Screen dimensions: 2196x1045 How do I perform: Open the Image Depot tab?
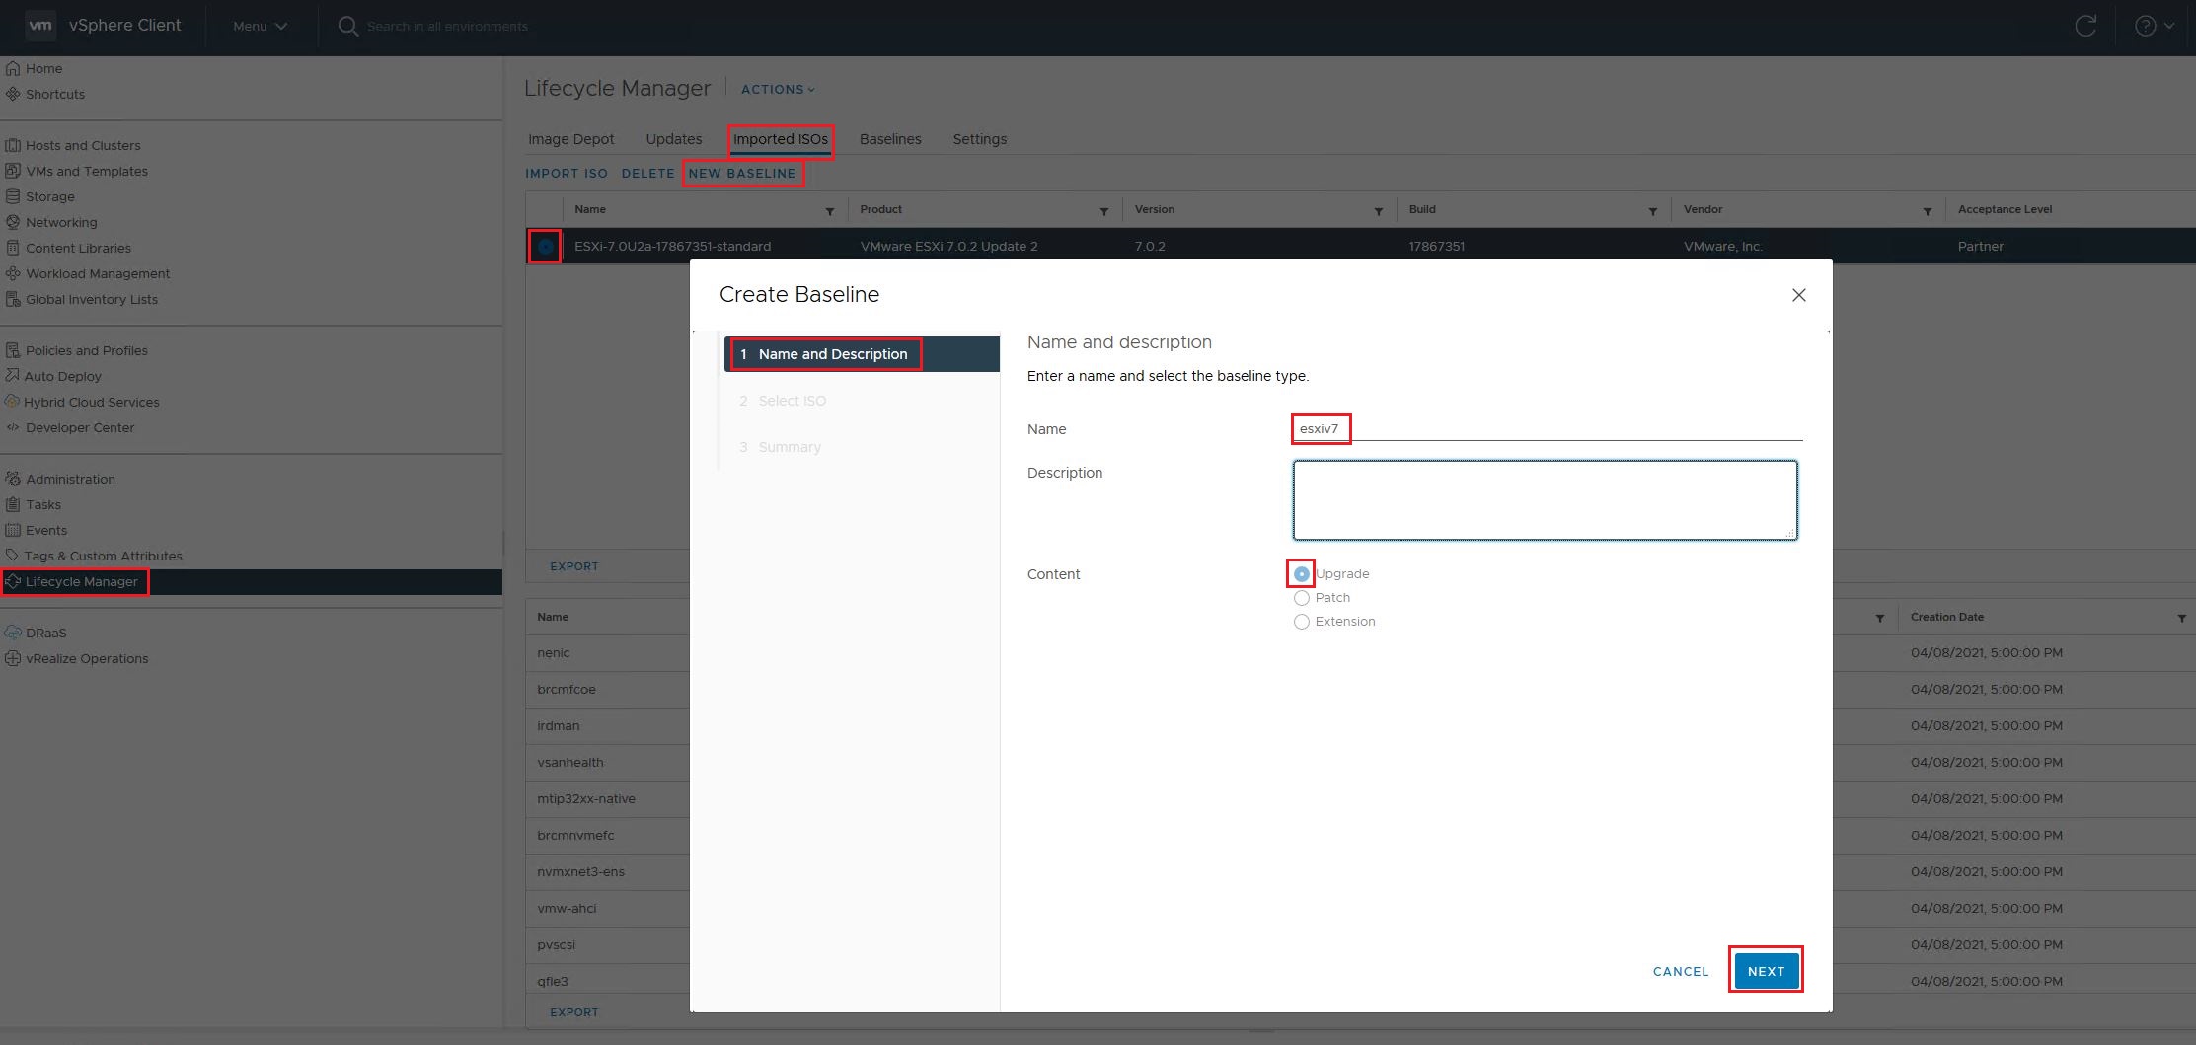coord(570,139)
